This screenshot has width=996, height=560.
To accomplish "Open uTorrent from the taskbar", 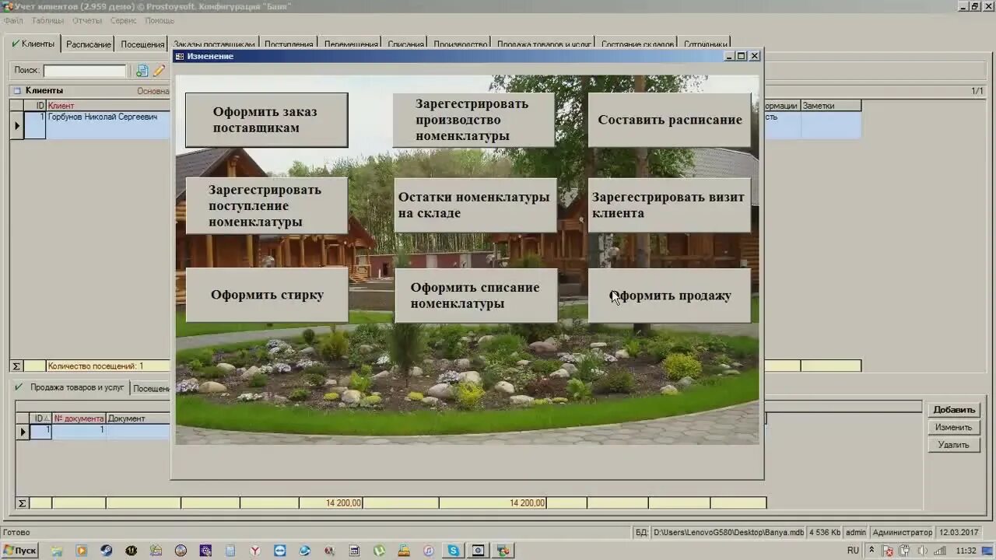I will [380, 551].
